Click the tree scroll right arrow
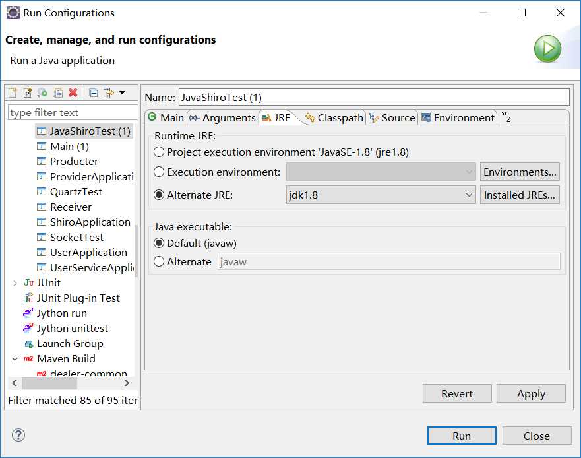 click(127, 383)
